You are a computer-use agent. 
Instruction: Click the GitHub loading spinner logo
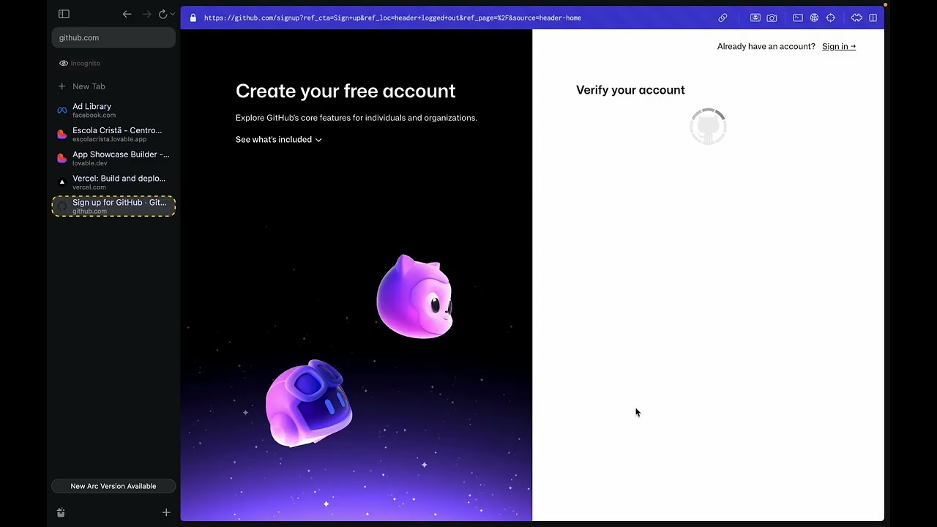[708, 127]
